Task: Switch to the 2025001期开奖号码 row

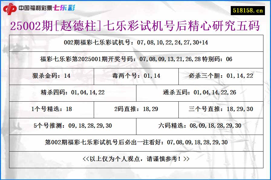Action: click(135, 60)
